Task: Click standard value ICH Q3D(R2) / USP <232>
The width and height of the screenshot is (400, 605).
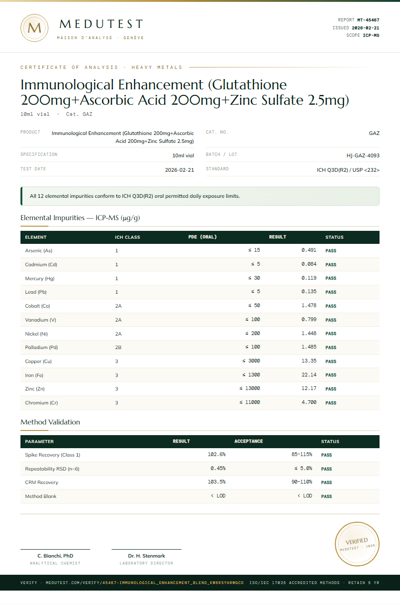Action: pyautogui.click(x=348, y=170)
